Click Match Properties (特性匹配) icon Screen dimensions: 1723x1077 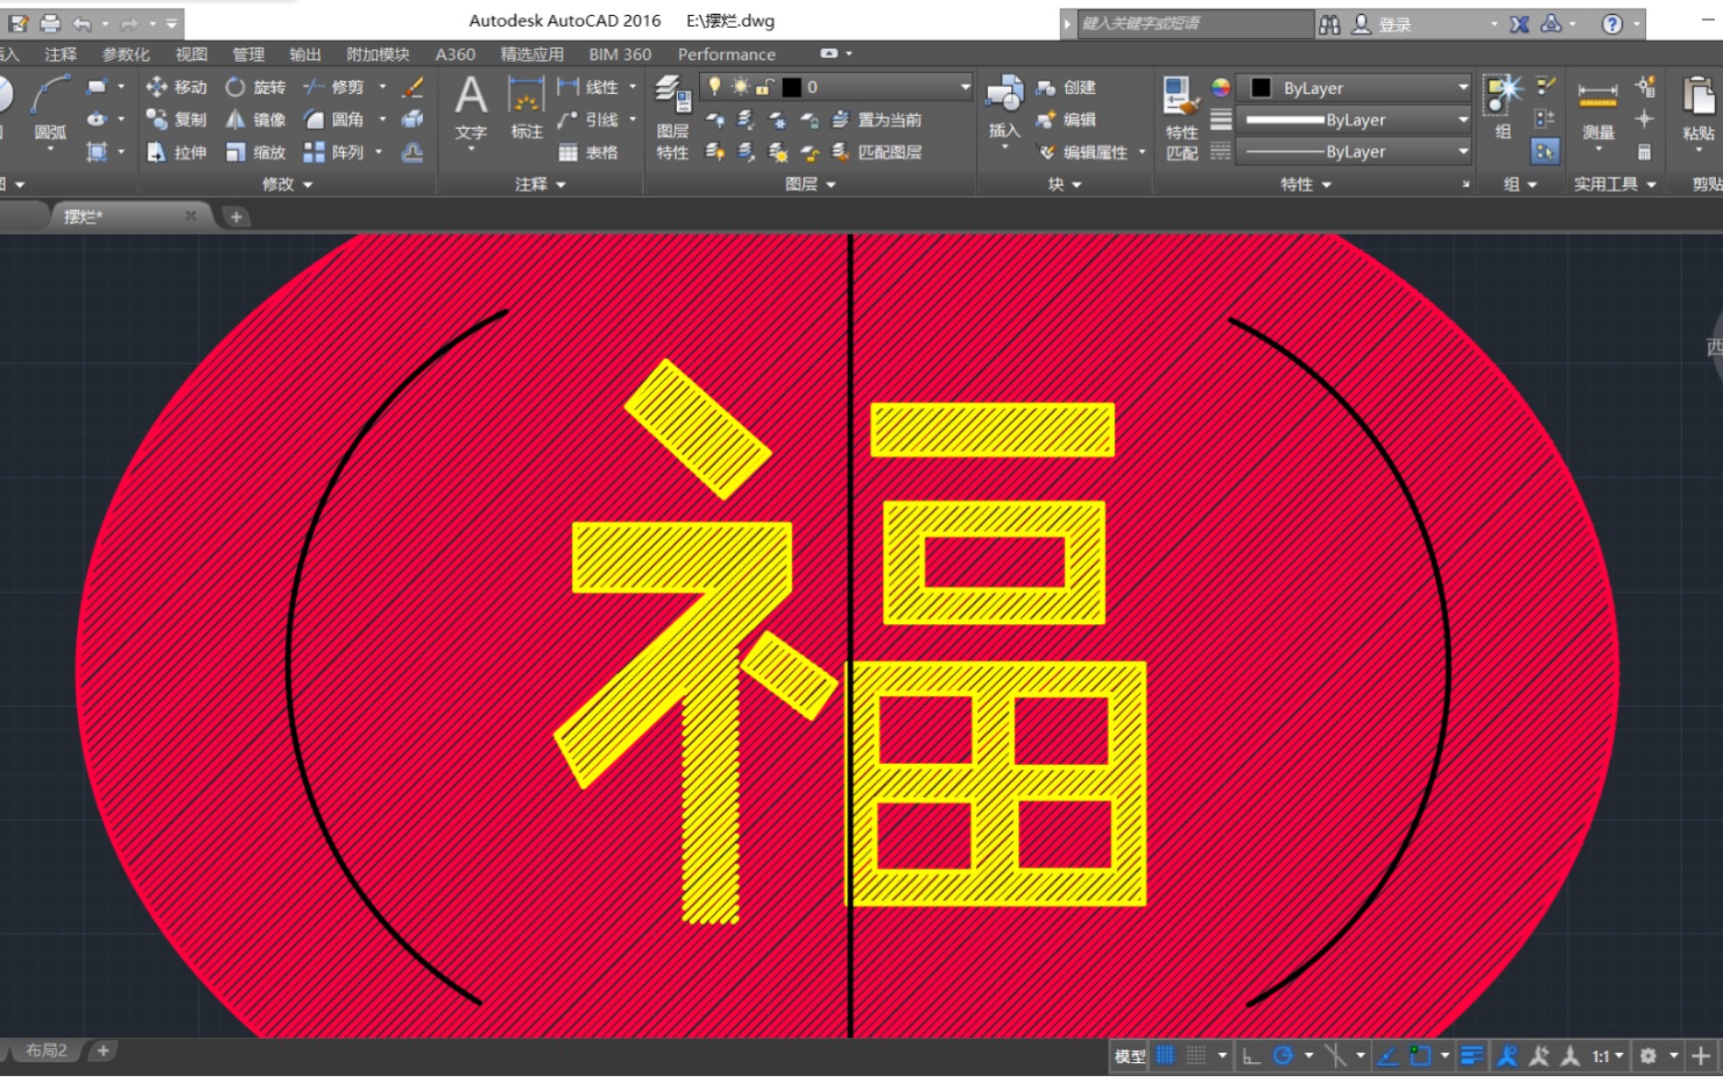click(x=1182, y=118)
